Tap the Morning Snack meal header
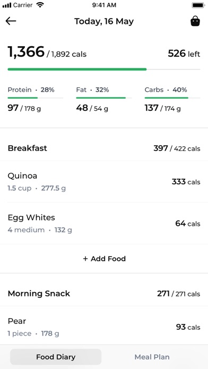 point(104,294)
